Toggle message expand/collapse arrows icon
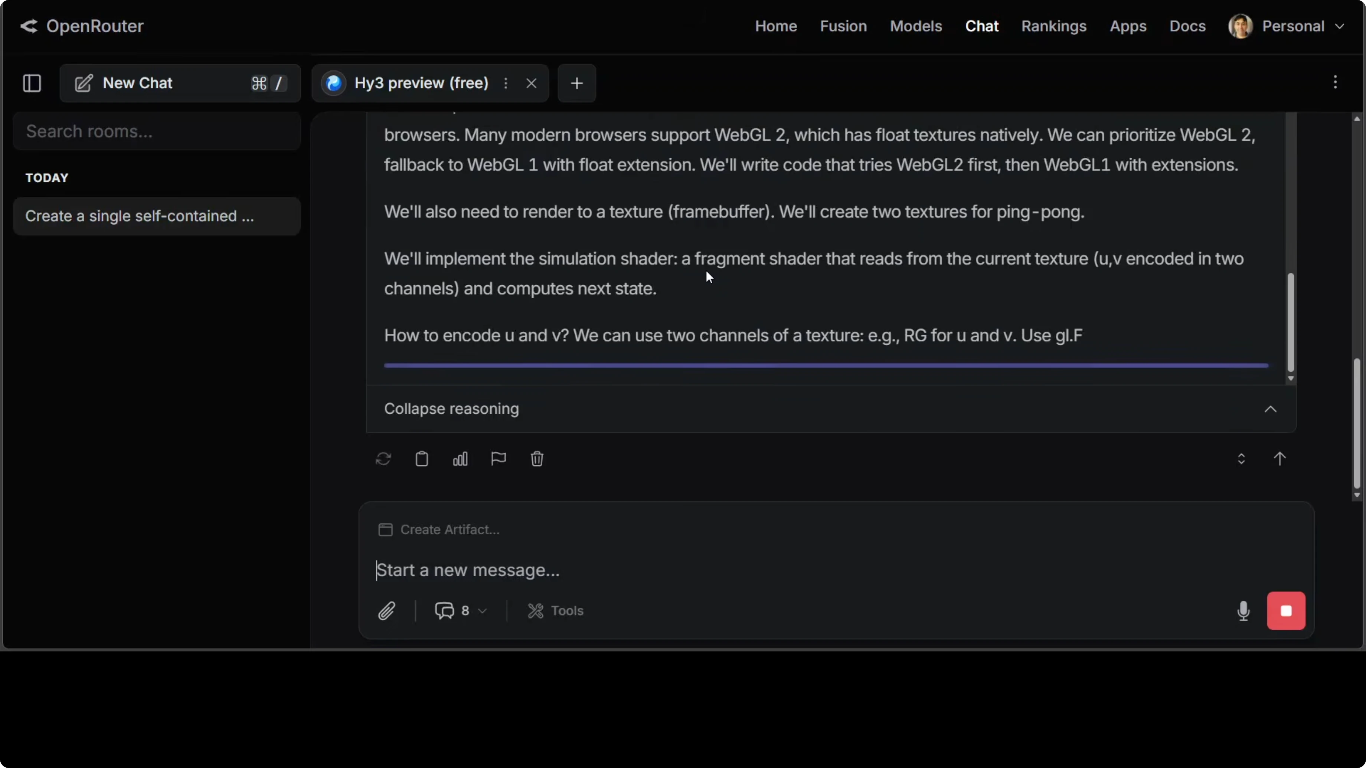The image size is (1366, 768). pyautogui.click(x=1241, y=459)
